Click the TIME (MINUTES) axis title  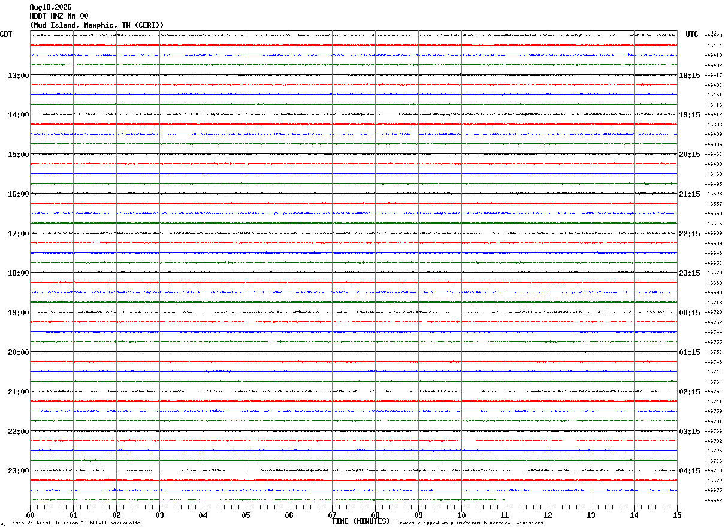(x=361, y=521)
